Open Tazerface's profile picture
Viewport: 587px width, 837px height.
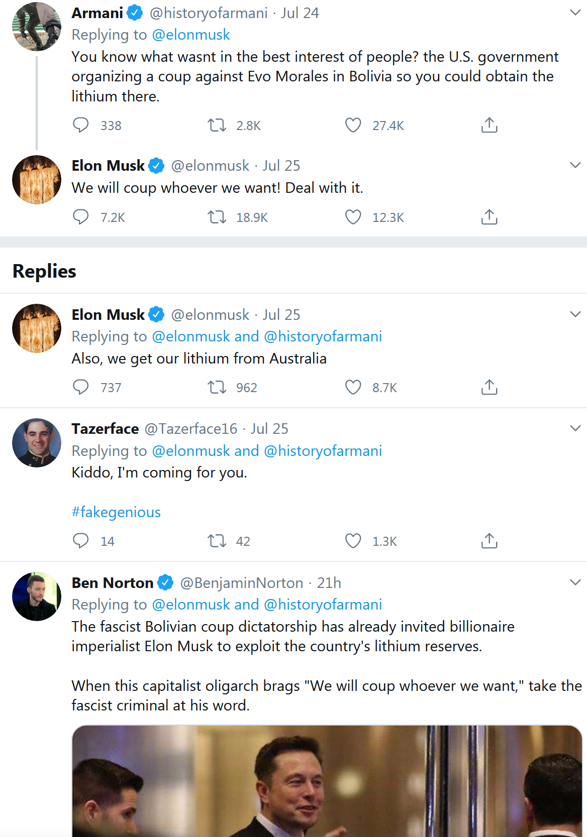(x=37, y=443)
